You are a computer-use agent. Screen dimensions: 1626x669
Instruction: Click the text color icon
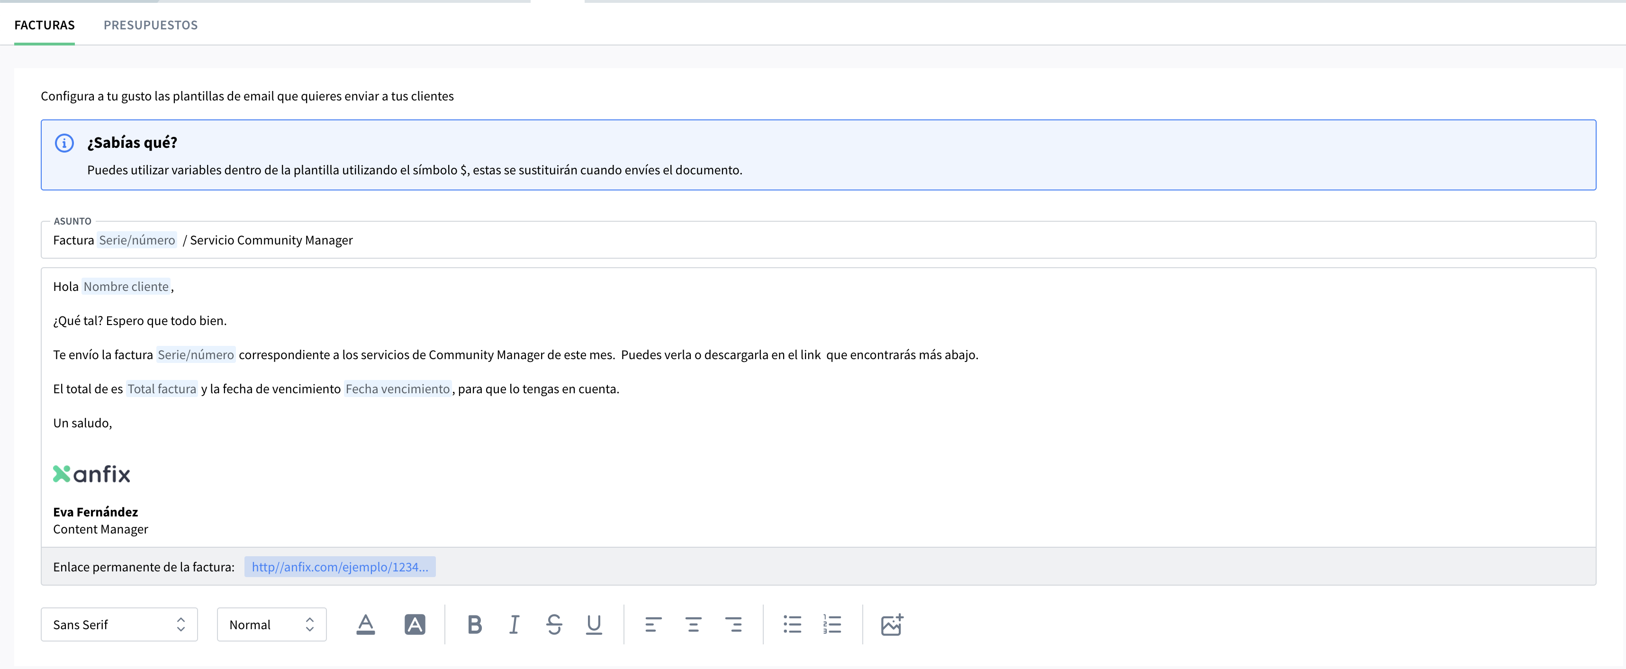point(365,624)
